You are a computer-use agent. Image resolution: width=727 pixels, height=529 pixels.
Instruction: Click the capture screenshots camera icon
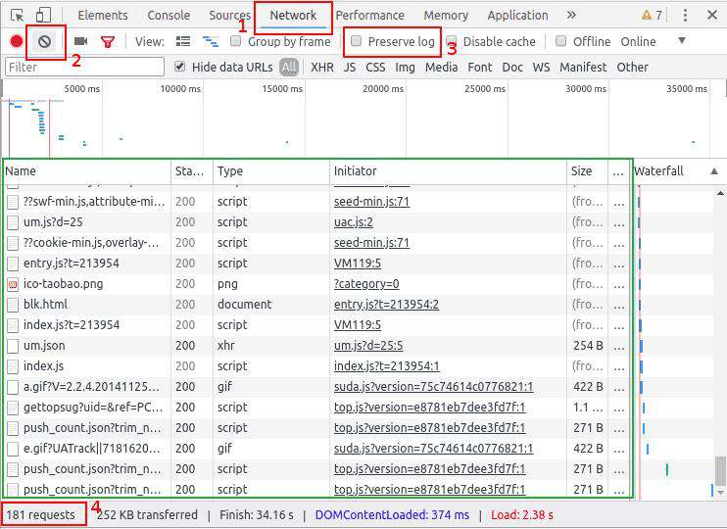[80, 41]
